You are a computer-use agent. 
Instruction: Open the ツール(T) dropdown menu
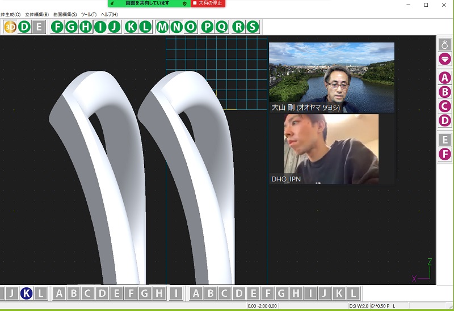tap(89, 14)
